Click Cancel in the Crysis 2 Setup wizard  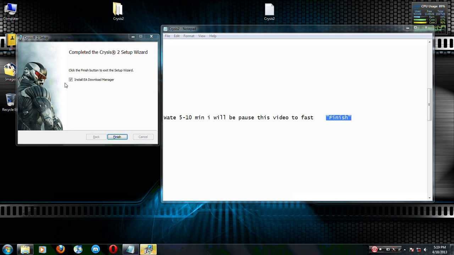point(143,137)
